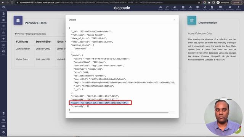
Task: Click the browser Update button
Action: (236, 3)
